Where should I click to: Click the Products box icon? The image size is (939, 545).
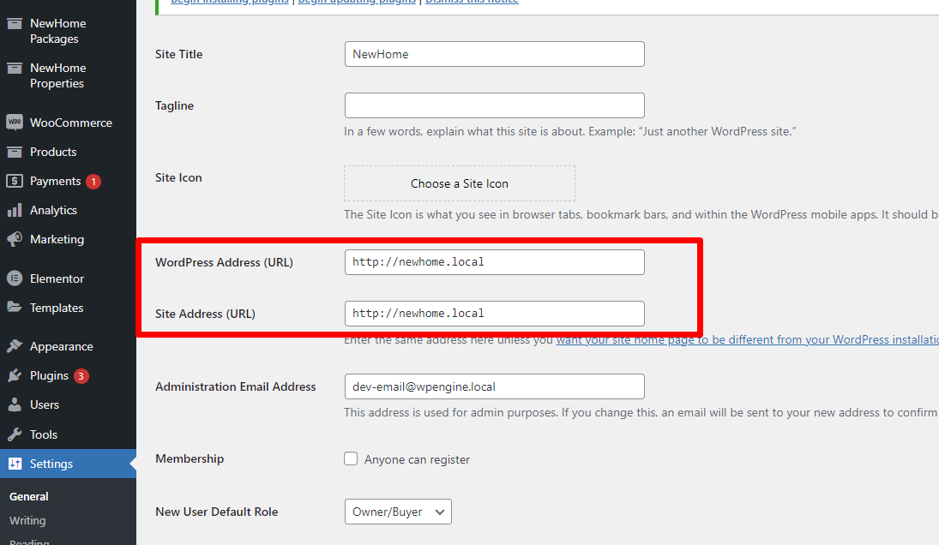[15, 152]
